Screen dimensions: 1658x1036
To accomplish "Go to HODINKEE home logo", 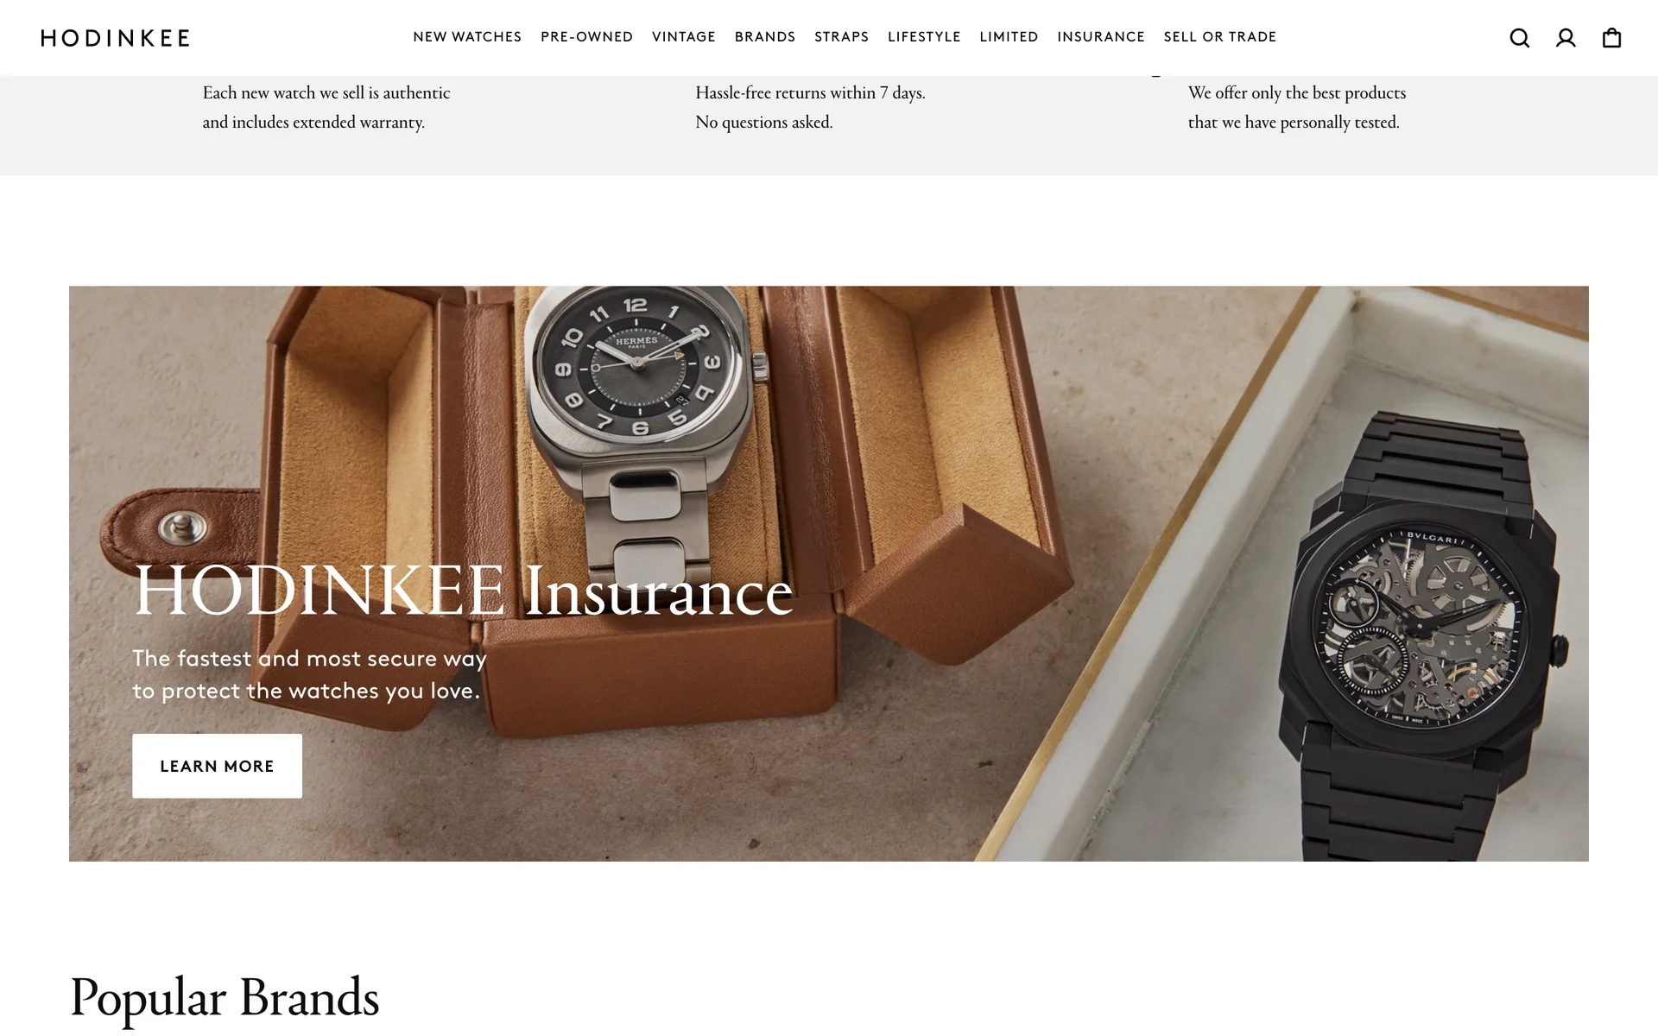I will tap(115, 38).
